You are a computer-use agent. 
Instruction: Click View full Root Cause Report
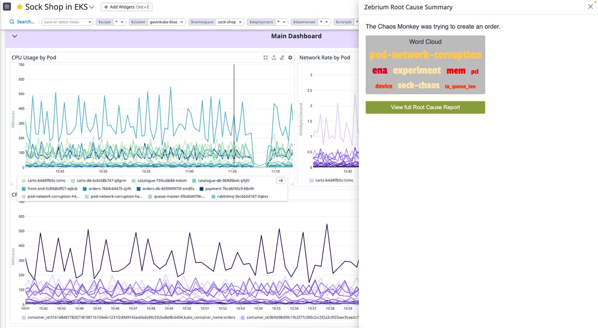point(425,107)
